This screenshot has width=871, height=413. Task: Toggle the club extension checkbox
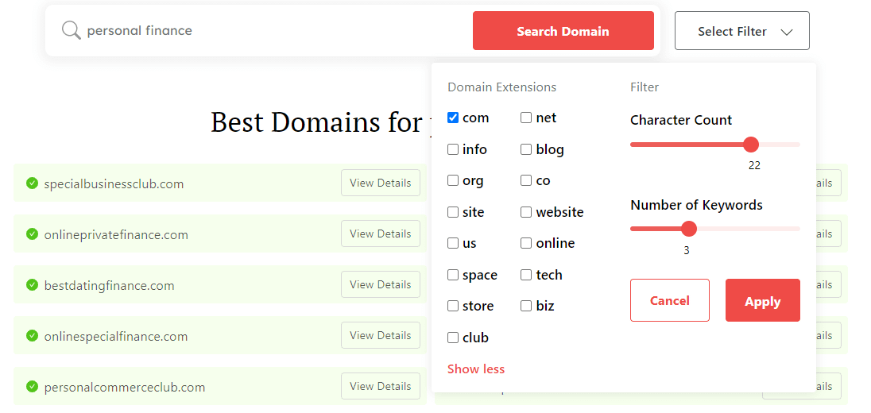click(x=453, y=338)
